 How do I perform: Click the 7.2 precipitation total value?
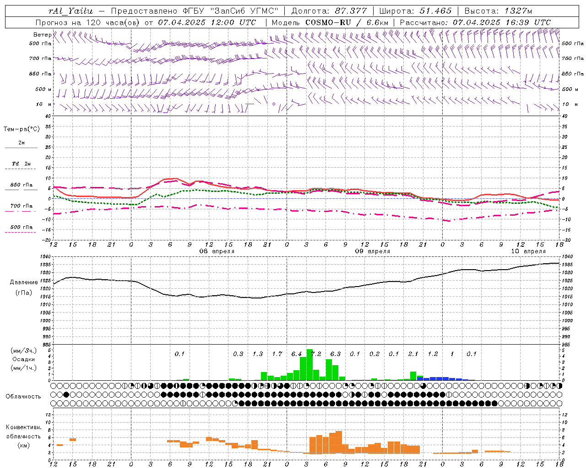(316, 354)
